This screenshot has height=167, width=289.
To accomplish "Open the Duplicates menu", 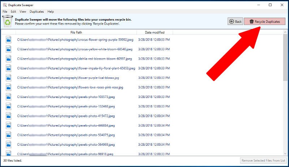I will coord(37,12).
